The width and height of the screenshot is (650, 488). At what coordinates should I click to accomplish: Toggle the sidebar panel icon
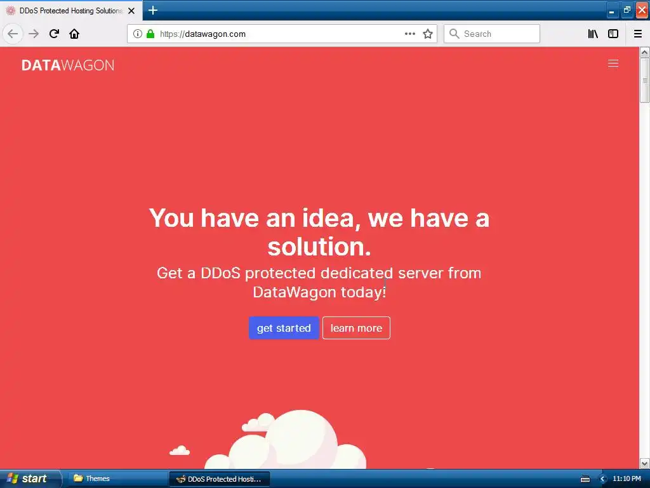[x=613, y=34]
